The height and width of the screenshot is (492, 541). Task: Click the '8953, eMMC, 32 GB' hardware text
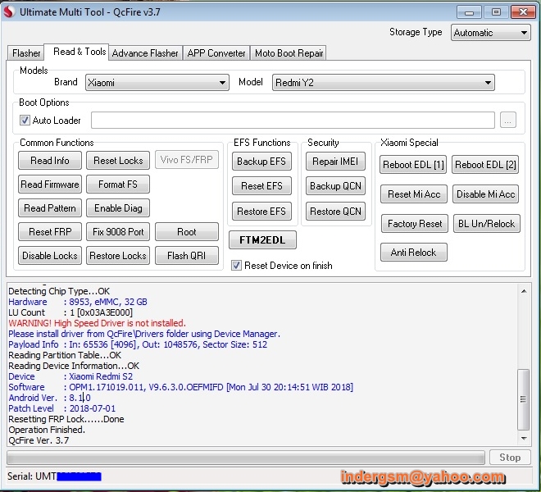click(108, 302)
